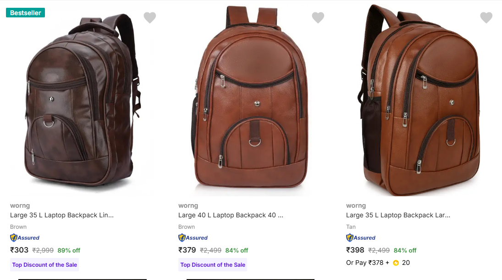
Task: Click Assured badge under the ₹303 backpack
Action: click(x=25, y=238)
